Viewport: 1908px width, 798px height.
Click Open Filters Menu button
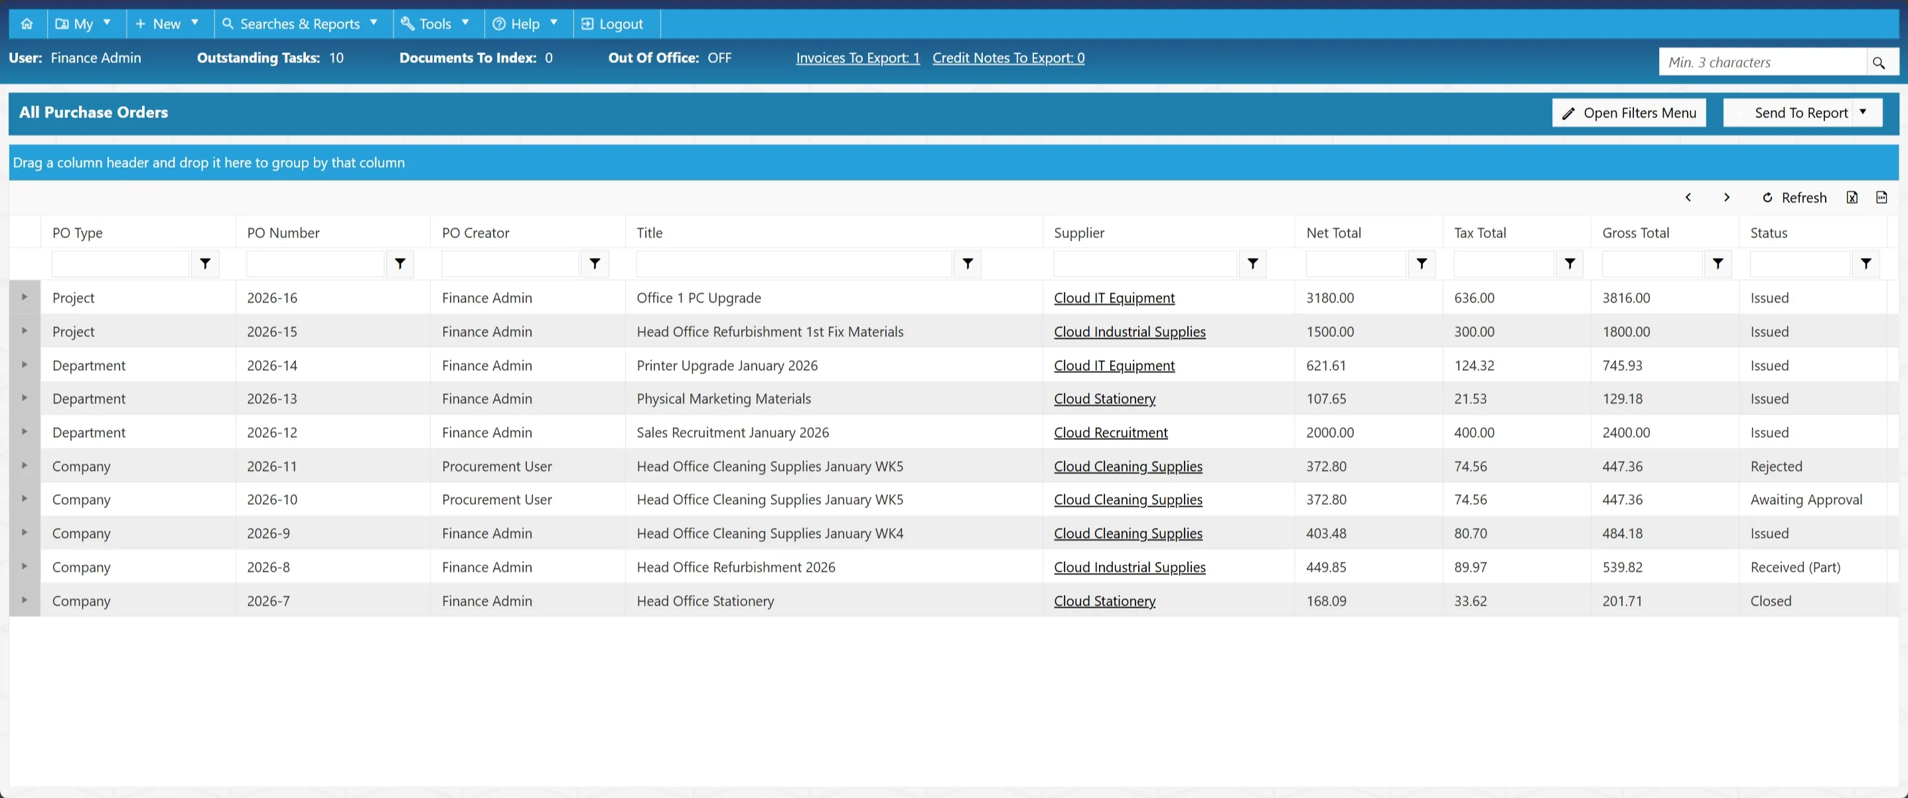[x=1629, y=113]
